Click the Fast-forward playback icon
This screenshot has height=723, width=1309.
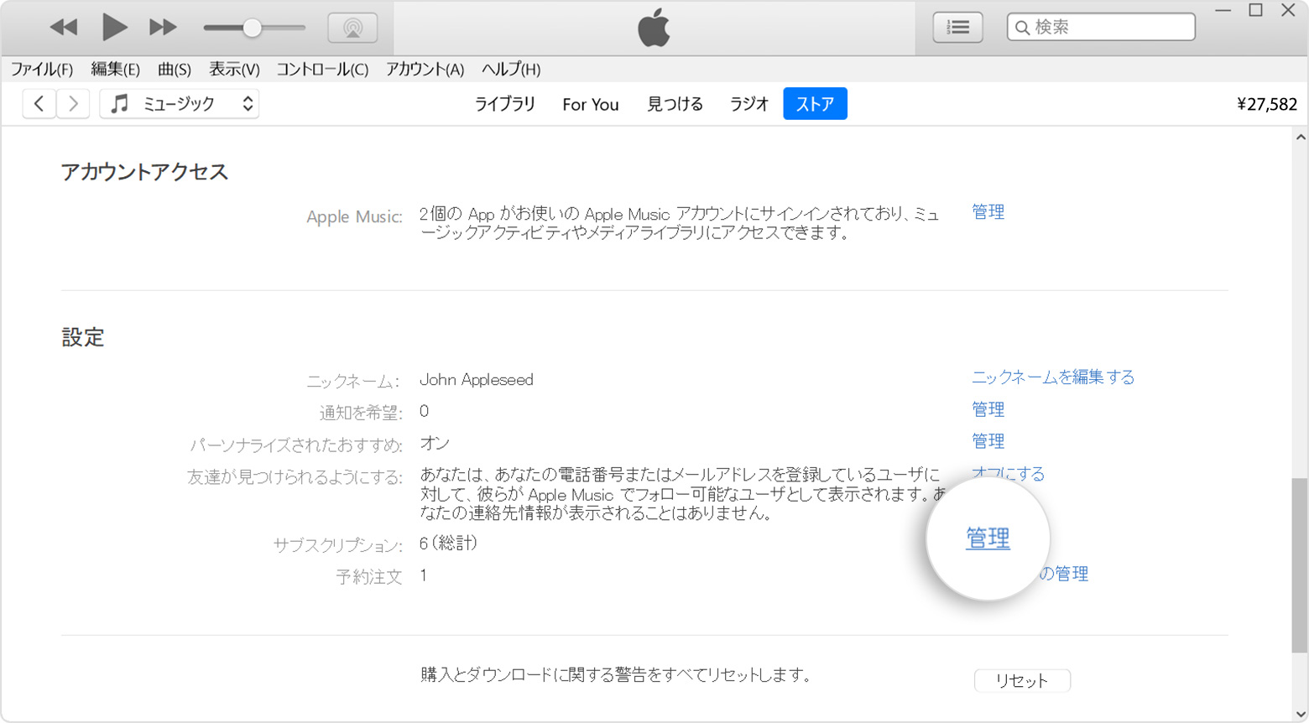pyautogui.click(x=162, y=26)
